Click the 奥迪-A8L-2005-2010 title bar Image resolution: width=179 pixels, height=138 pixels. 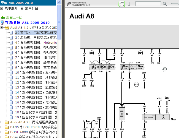click(28, 3)
